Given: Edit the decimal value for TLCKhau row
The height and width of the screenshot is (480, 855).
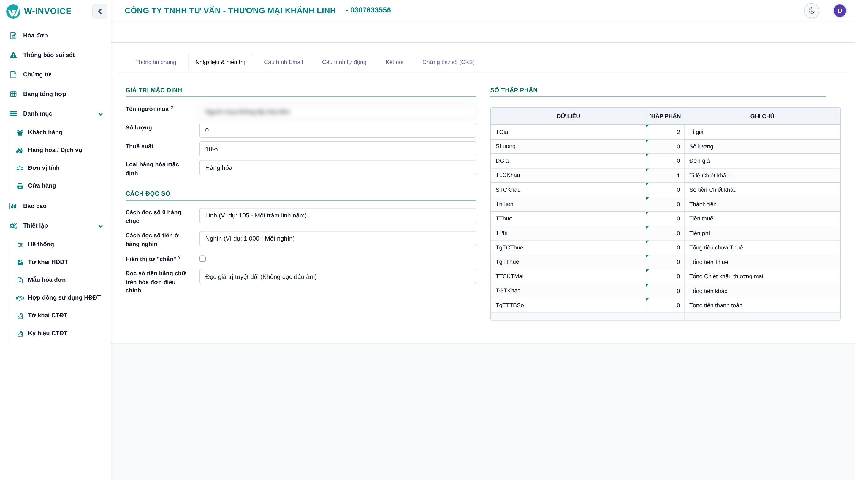Looking at the screenshot, I should (x=665, y=175).
